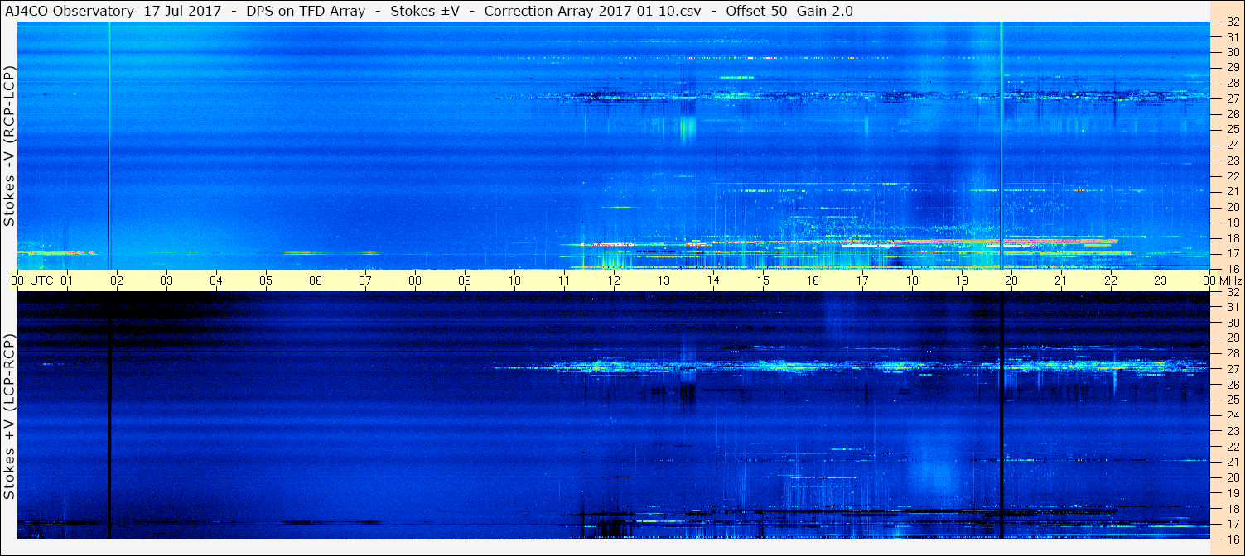This screenshot has height=556, width=1245.
Task: Select the 03 hour tick on time axis
Action: click(x=166, y=280)
